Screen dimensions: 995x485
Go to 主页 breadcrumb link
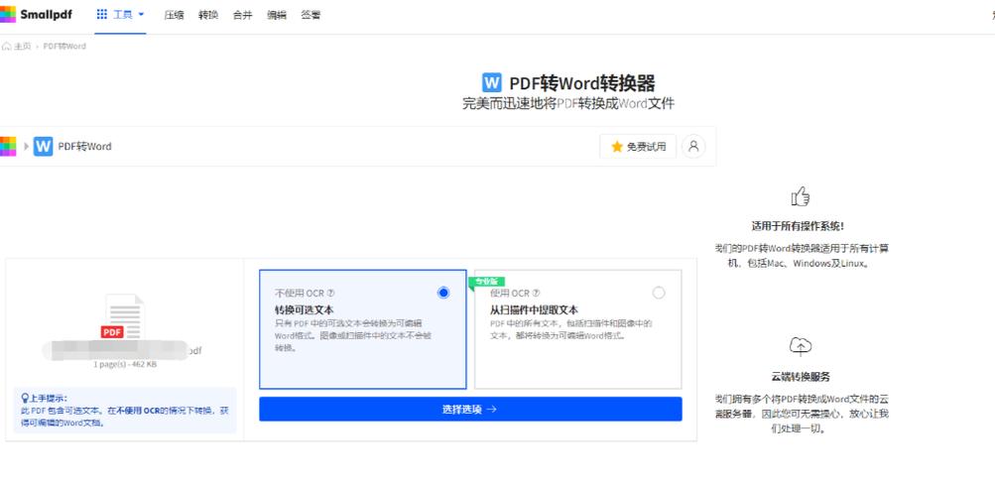[x=23, y=47]
